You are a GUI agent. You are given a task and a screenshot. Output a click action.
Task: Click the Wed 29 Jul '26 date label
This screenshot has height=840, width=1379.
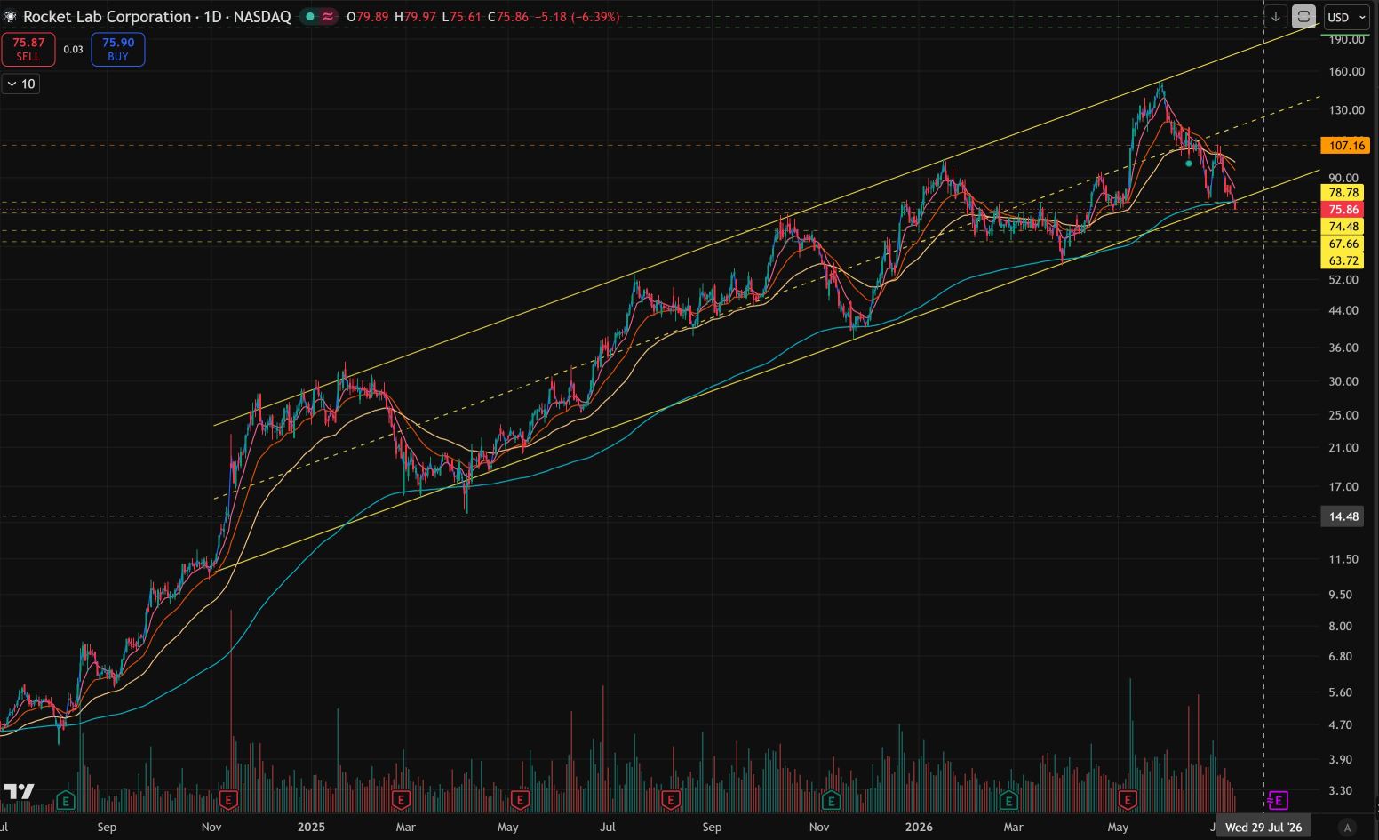tap(1263, 827)
